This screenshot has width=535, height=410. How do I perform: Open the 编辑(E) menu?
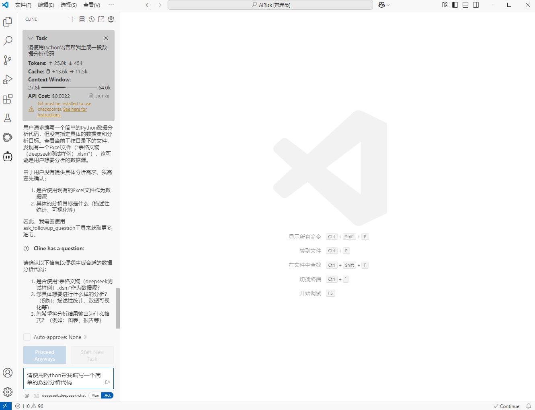point(46,5)
